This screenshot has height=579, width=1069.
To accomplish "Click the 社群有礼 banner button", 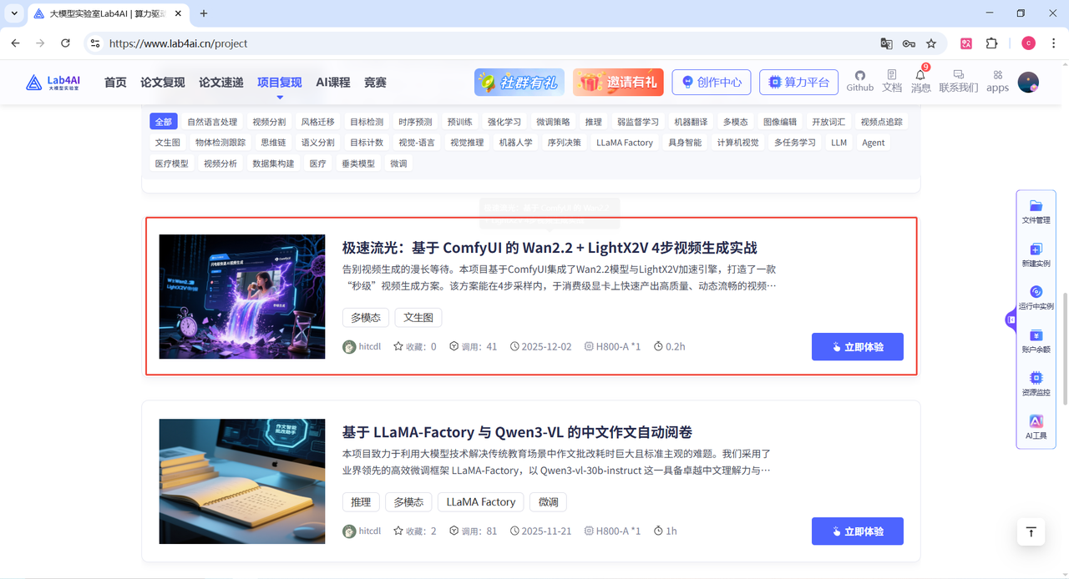I will coord(519,82).
